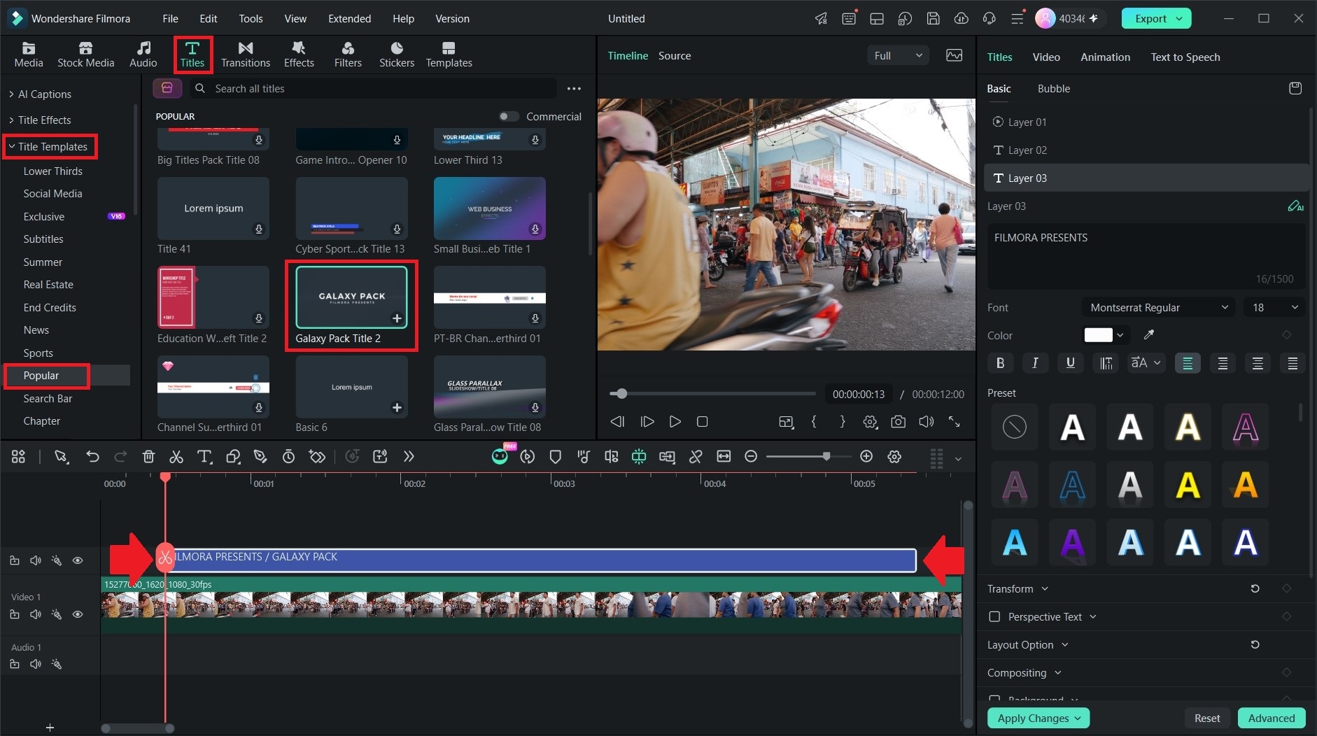Open AI text generator for Layer 03

tap(1295, 206)
